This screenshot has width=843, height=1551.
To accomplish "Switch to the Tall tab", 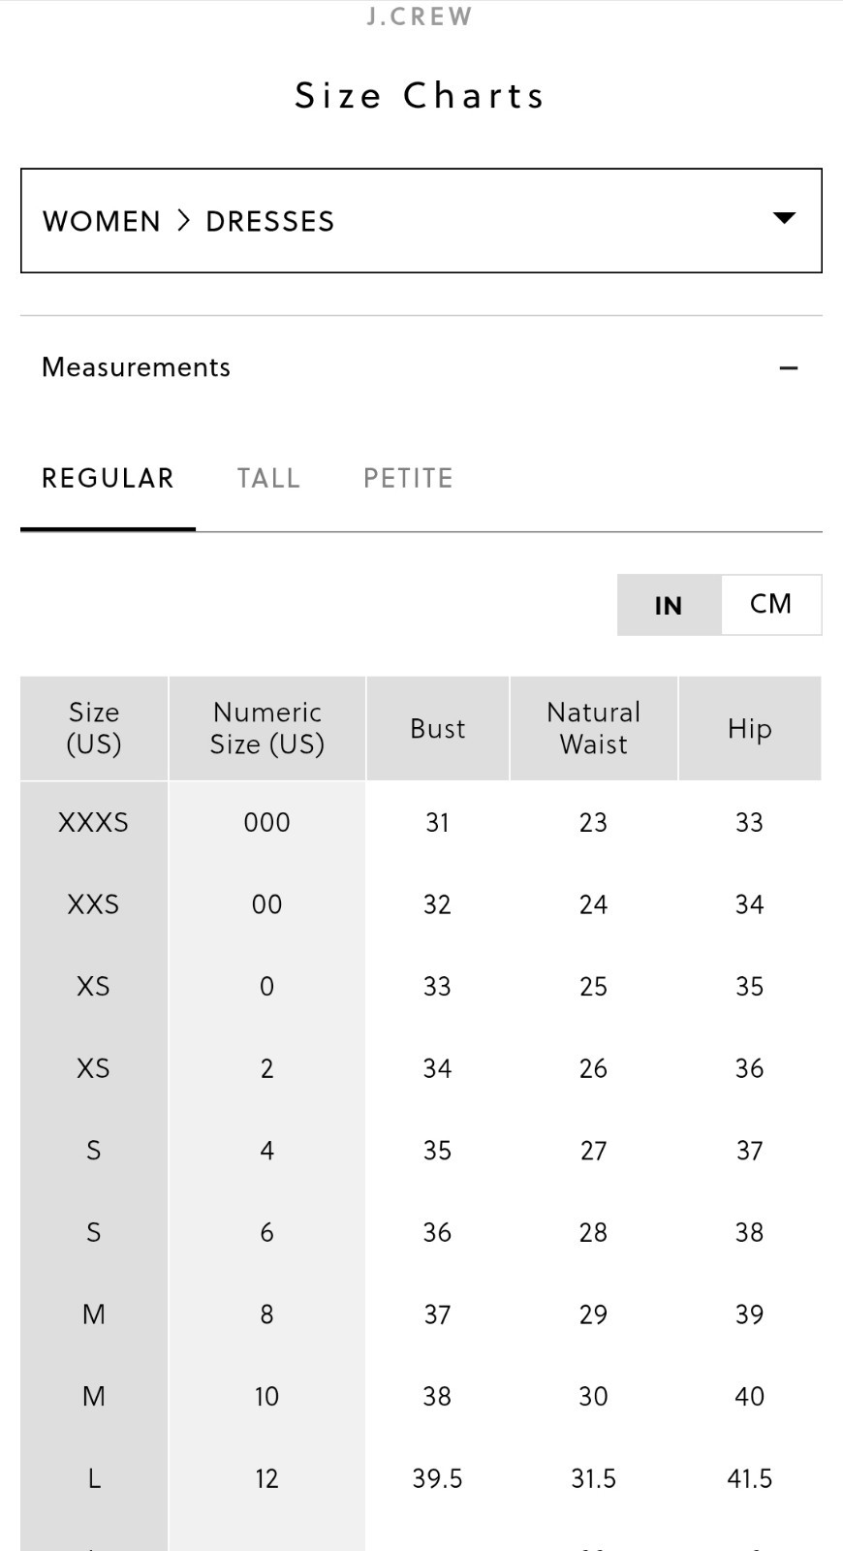I will pyautogui.click(x=268, y=479).
